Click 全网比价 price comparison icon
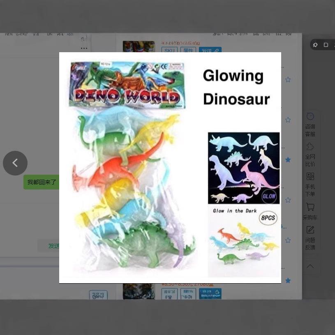This screenshot has width=335, height=335. pos(310,154)
